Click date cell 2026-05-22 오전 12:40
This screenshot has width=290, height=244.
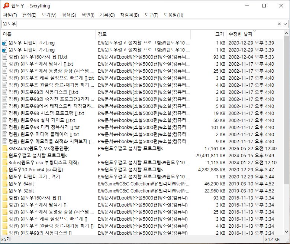click(252, 148)
